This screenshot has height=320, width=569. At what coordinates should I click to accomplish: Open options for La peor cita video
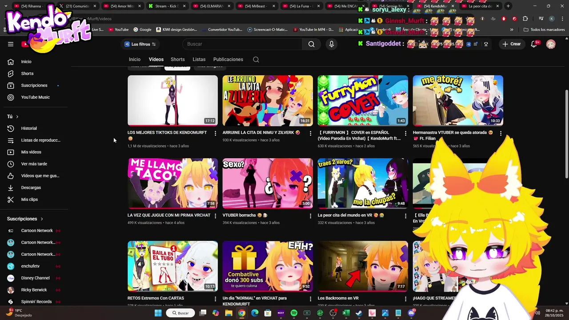point(405,216)
